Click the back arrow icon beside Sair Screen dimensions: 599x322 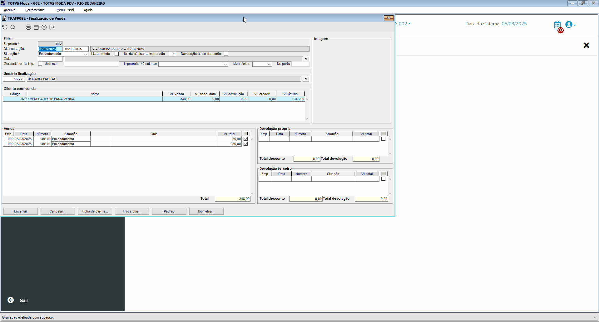tap(11, 300)
